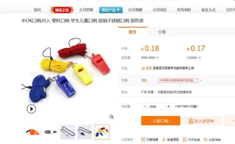This screenshot has height=144, width=235.
Task: Click the 交期保障 service icon
Action: pyautogui.click(x=143, y=139)
